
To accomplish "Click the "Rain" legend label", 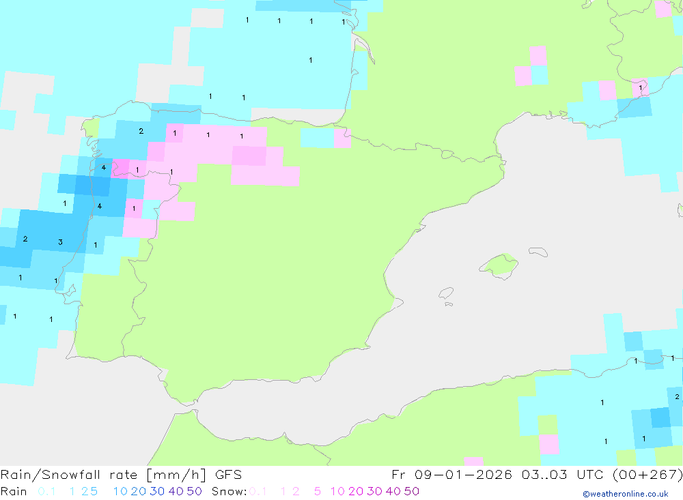I will click(x=14, y=491).
